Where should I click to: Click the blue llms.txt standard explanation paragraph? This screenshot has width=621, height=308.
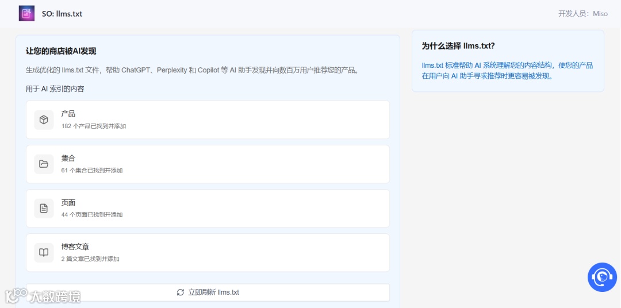coord(507,71)
